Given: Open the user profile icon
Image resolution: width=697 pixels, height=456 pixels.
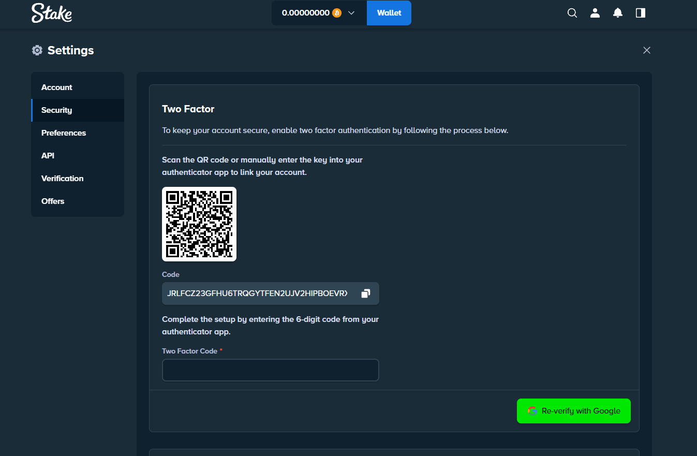Looking at the screenshot, I should pos(595,12).
